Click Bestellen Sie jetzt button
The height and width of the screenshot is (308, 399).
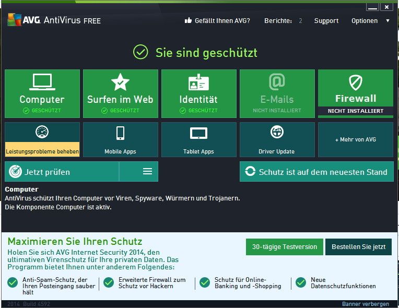tap(359, 247)
